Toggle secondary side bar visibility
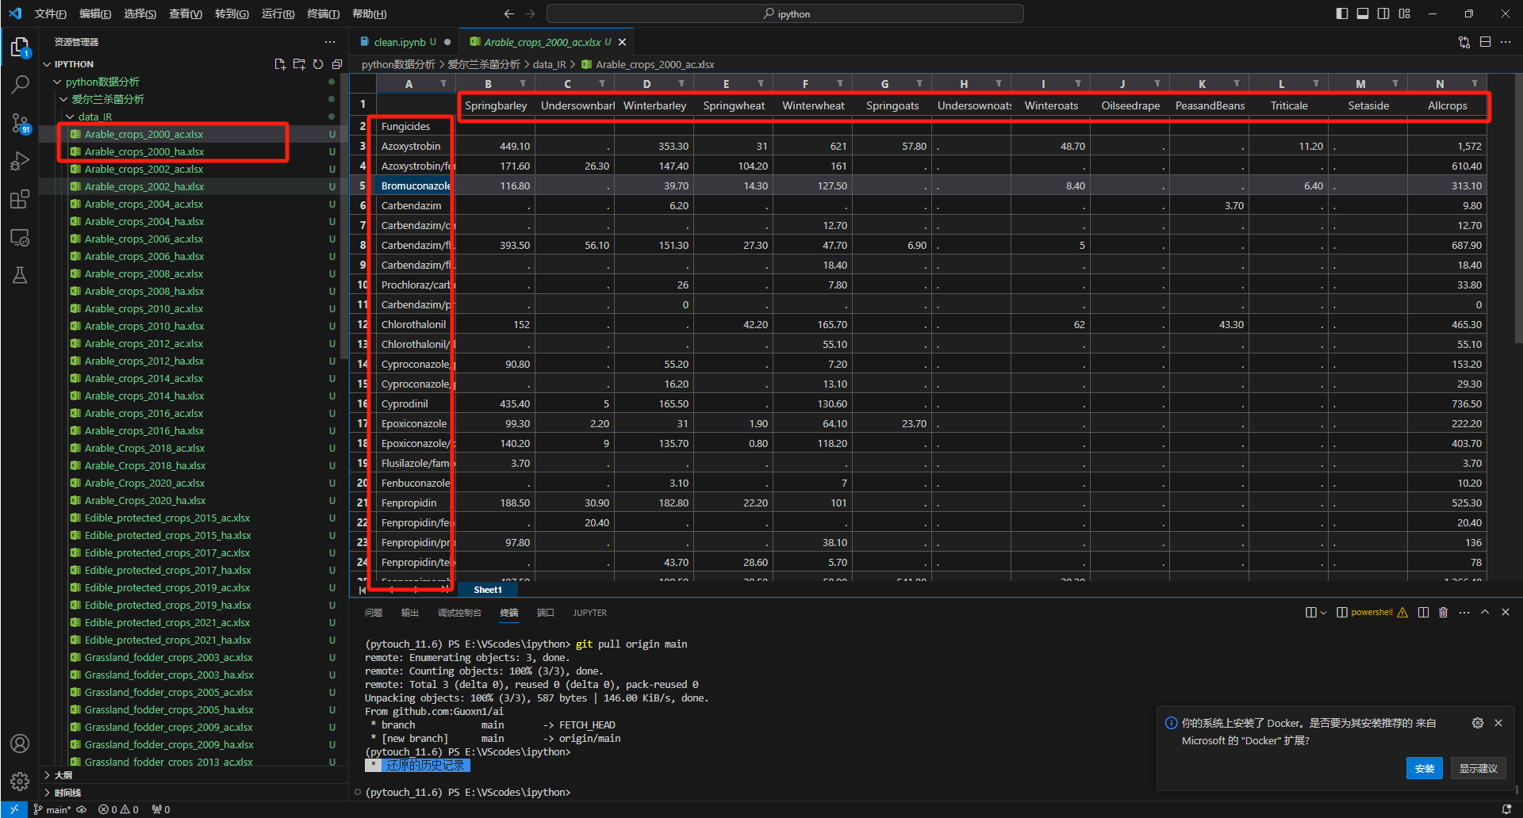Screen dimensions: 1523x818 point(1383,13)
